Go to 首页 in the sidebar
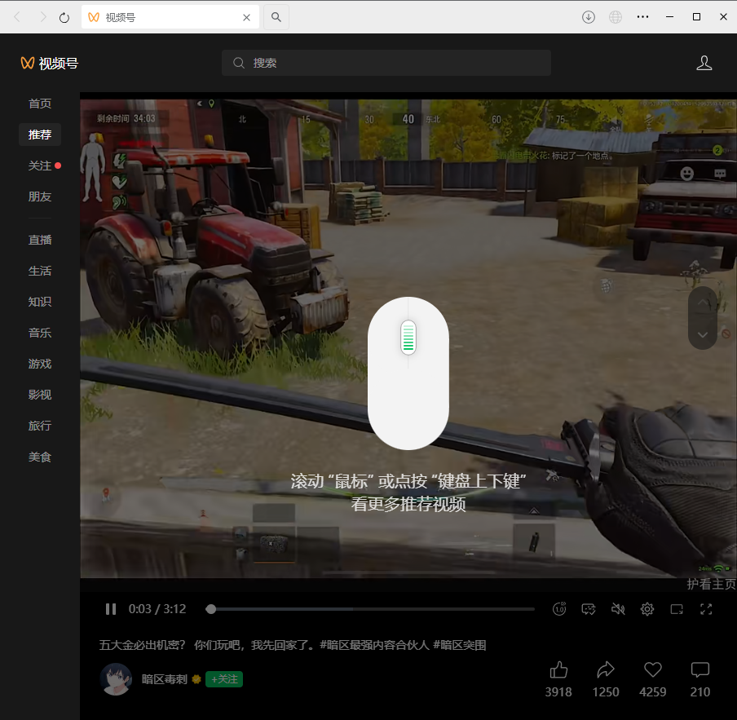The image size is (737, 720). (40, 104)
